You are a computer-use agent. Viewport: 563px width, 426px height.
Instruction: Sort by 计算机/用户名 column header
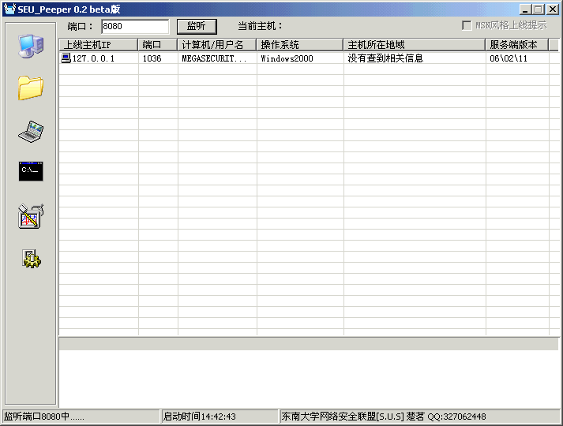(217, 45)
